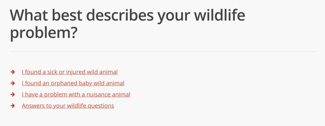Open 'I found an orphaned baby wild animal'
325x126 pixels.
click(x=73, y=83)
